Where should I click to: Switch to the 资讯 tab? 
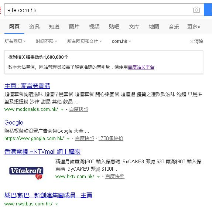[34, 27]
